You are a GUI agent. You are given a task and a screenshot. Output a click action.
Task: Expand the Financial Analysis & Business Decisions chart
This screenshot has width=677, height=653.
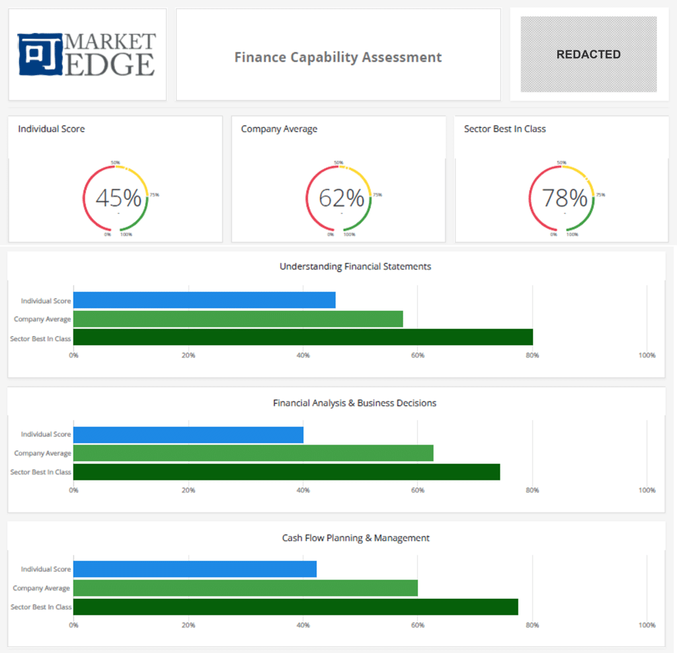click(x=354, y=402)
